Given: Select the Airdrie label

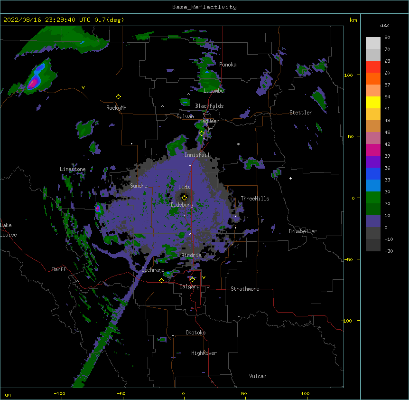Looking at the screenshot, I should point(191,255).
